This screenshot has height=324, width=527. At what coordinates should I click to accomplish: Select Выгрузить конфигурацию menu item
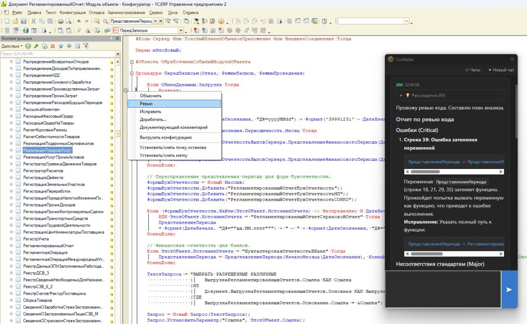coord(174,137)
